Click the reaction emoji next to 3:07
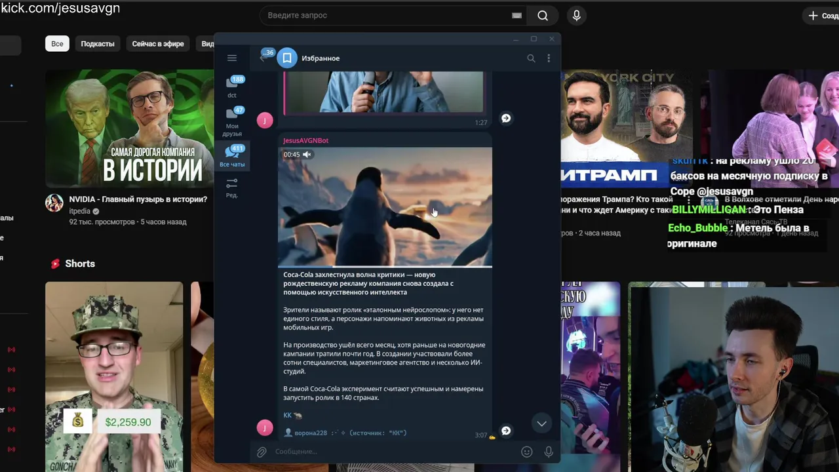Viewport: 839px width, 472px height. (x=492, y=437)
